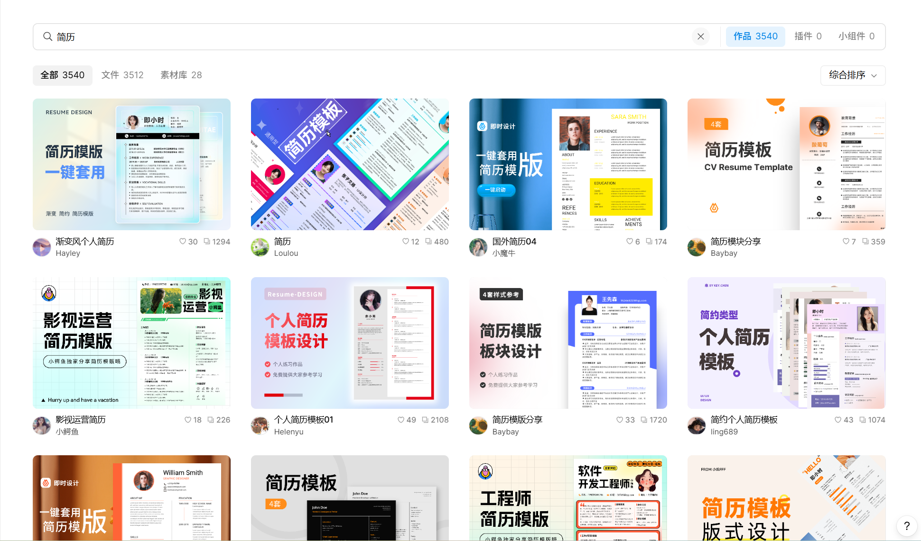Click Hayley's author avatar
Viewport: 921px width, 541px height.
coord(42,247)
